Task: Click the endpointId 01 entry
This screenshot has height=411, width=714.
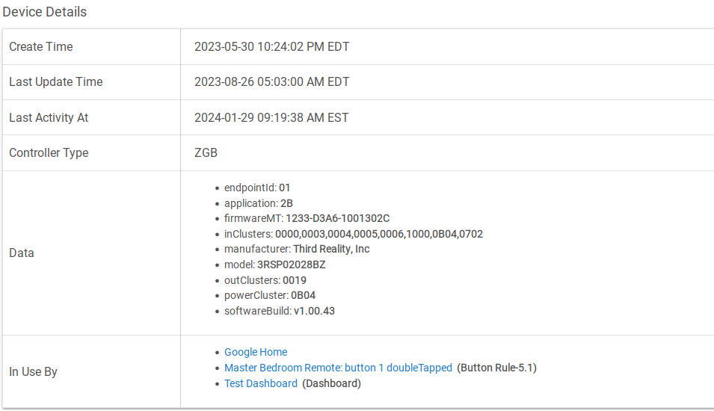Action: pos(257,188)
